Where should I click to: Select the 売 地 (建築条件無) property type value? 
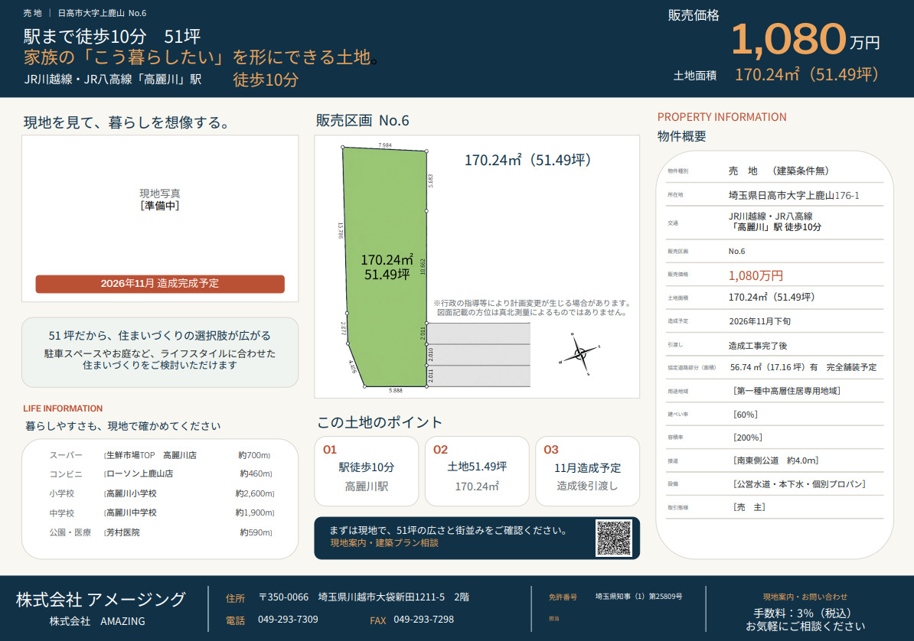click(779, 171)
